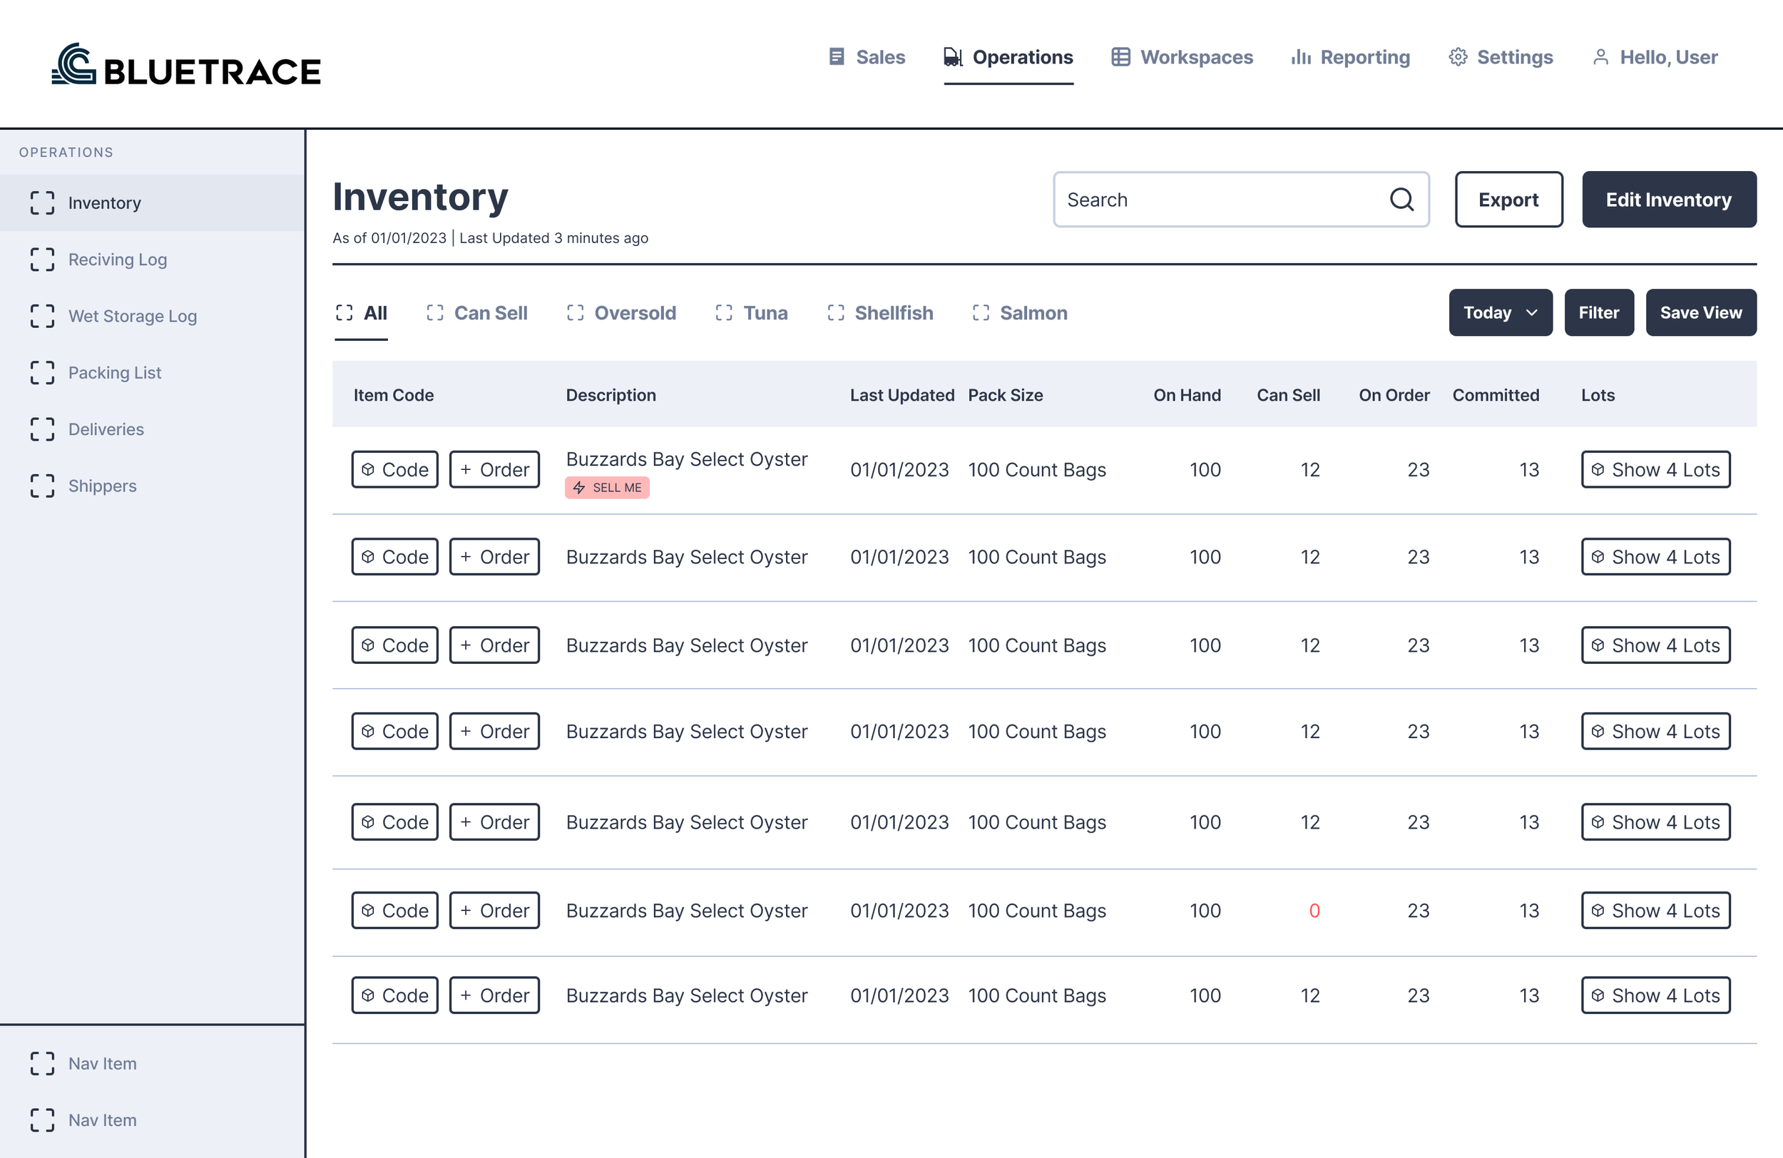Click the magnifying glass search icon

click(1401, 199)
